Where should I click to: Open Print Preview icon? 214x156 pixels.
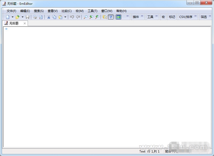[41, 17]
